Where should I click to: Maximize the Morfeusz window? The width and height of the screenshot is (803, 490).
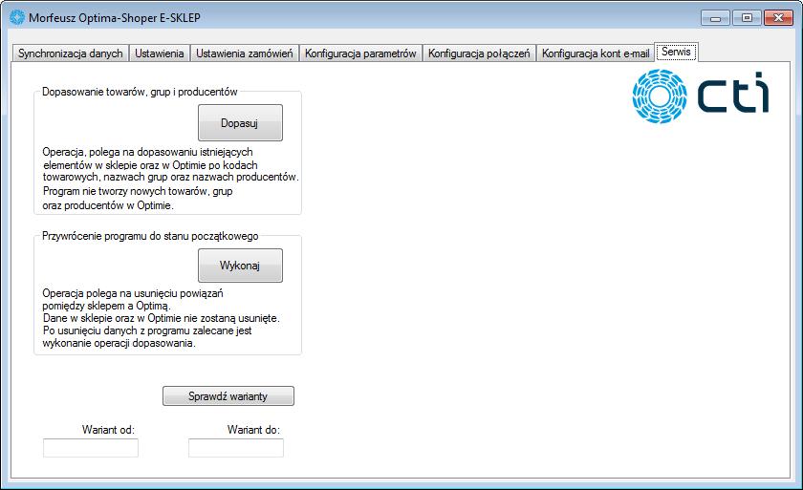click(747, 18)
